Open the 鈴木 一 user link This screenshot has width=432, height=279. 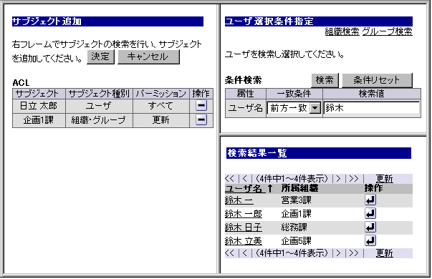pos(239,200)
